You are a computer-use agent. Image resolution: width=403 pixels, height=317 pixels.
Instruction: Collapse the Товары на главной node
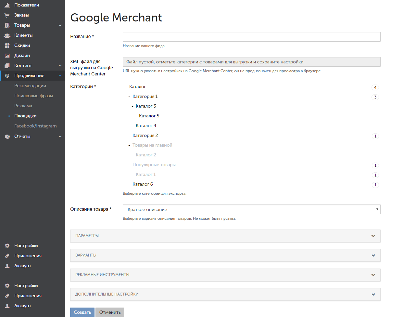click(129, 145)
